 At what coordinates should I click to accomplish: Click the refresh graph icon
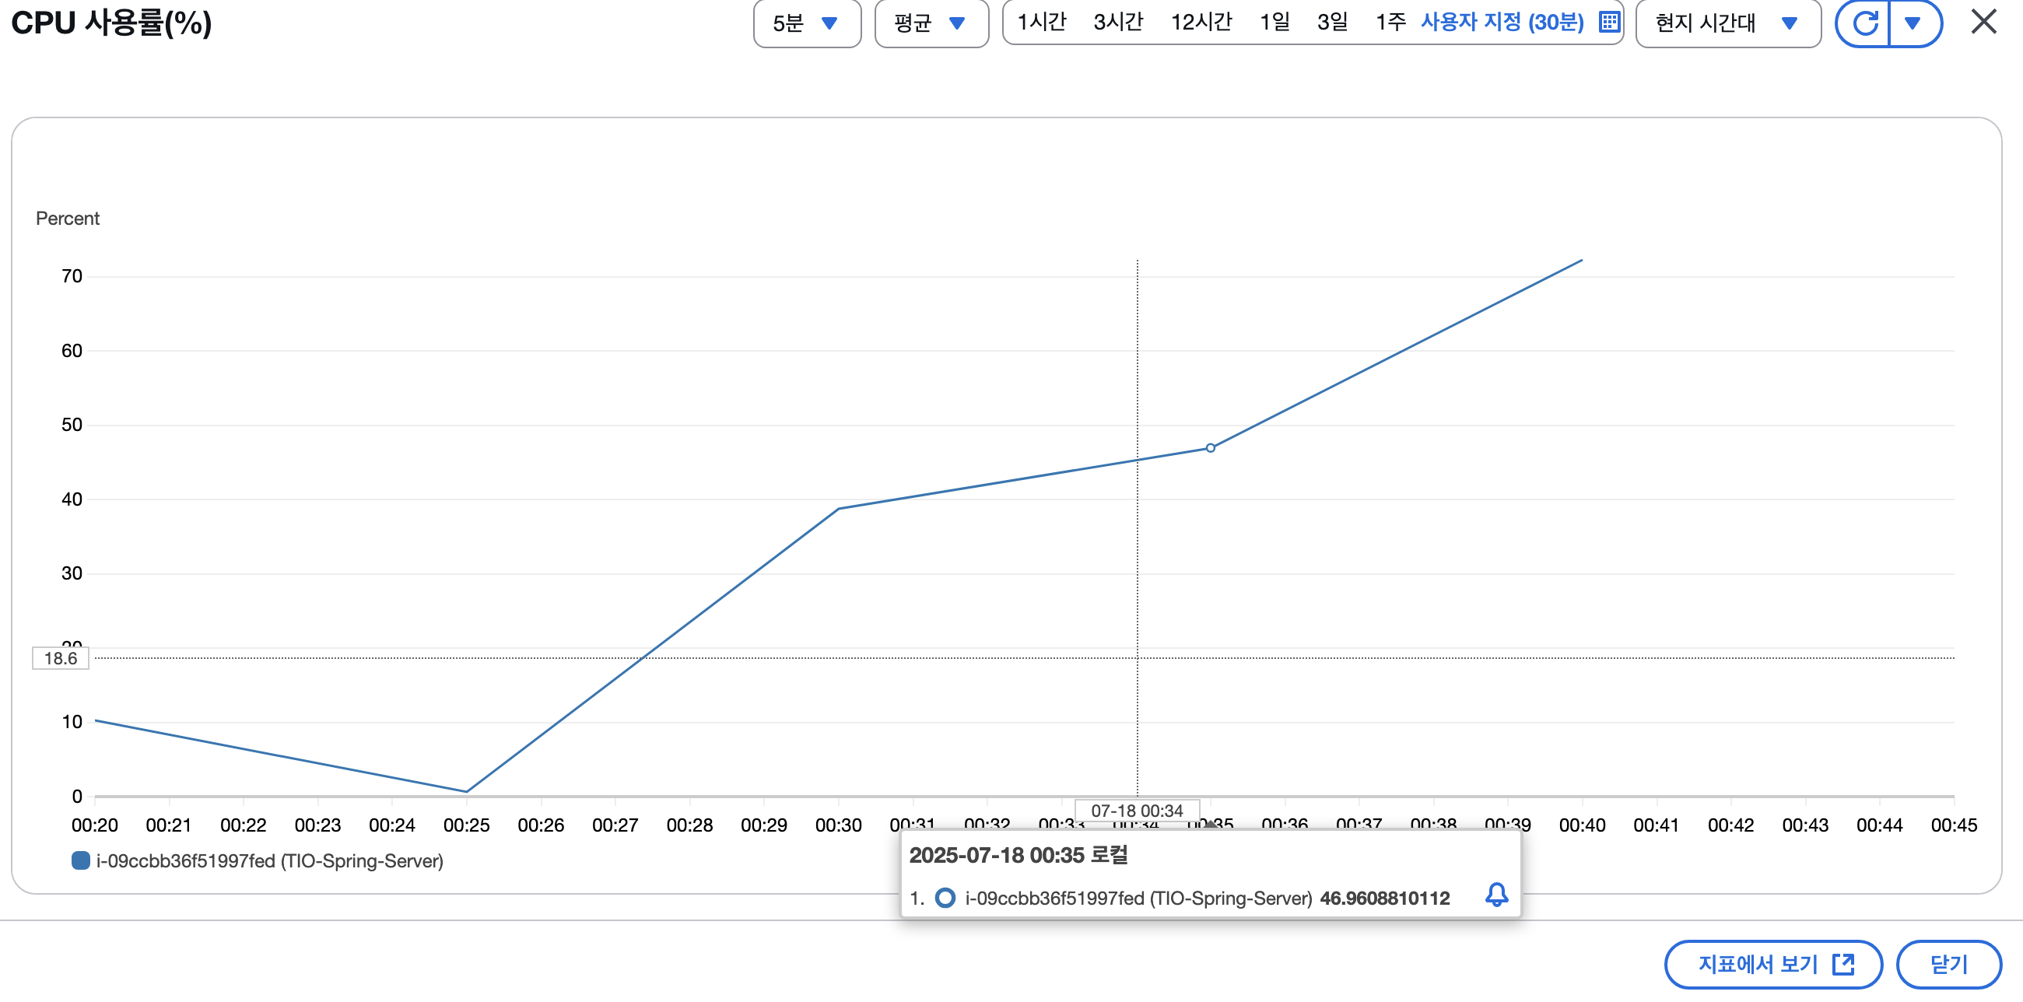[1864, 23]
